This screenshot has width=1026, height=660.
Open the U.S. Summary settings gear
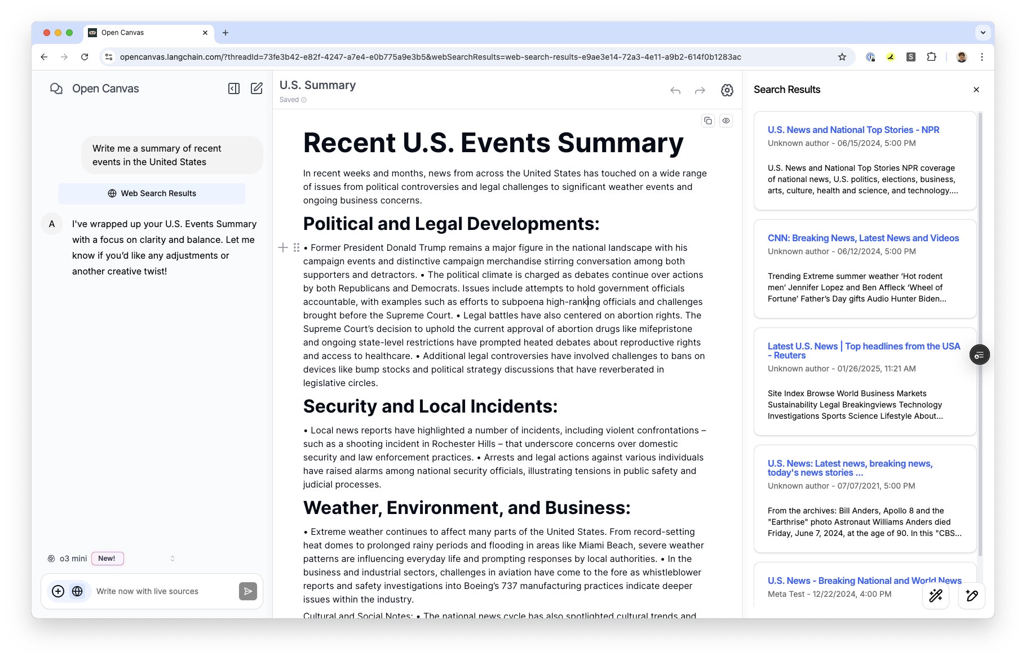(x=727, y=90)
